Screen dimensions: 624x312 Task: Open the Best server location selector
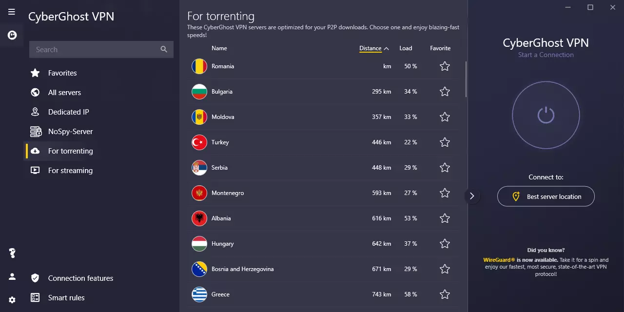(x=546, y=196)
